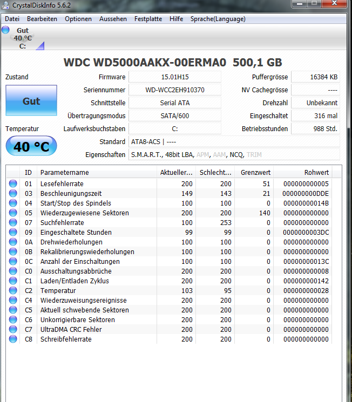Click the Firmware field 15.01H15

click(175, 77)
